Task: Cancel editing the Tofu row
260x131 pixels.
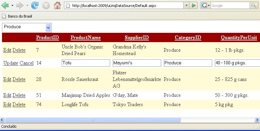Action: [27, 63]
